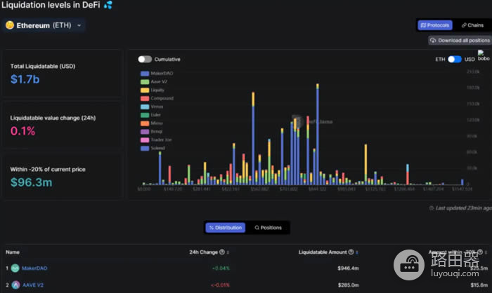This screenshot has width=492, height=293.
Task: Click Download all positions button
Action: [460, 41]
